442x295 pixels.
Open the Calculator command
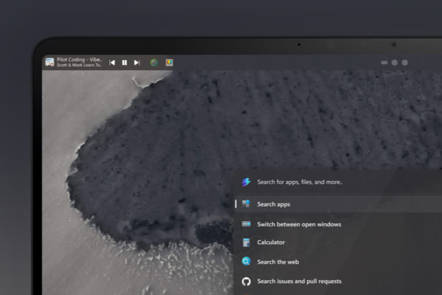click(x=271, y=242)
